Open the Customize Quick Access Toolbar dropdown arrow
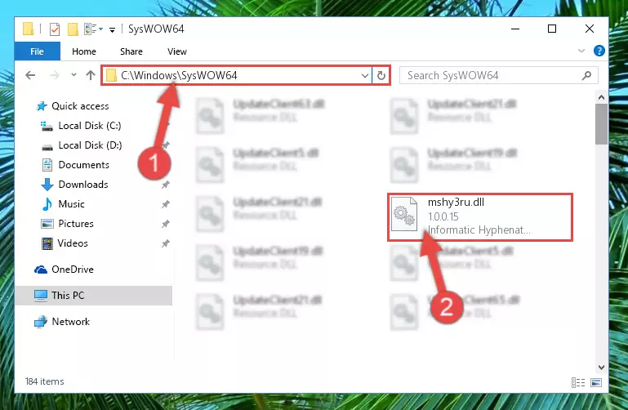The height and width of the screenshot is (410, 628). click(113, 29)
